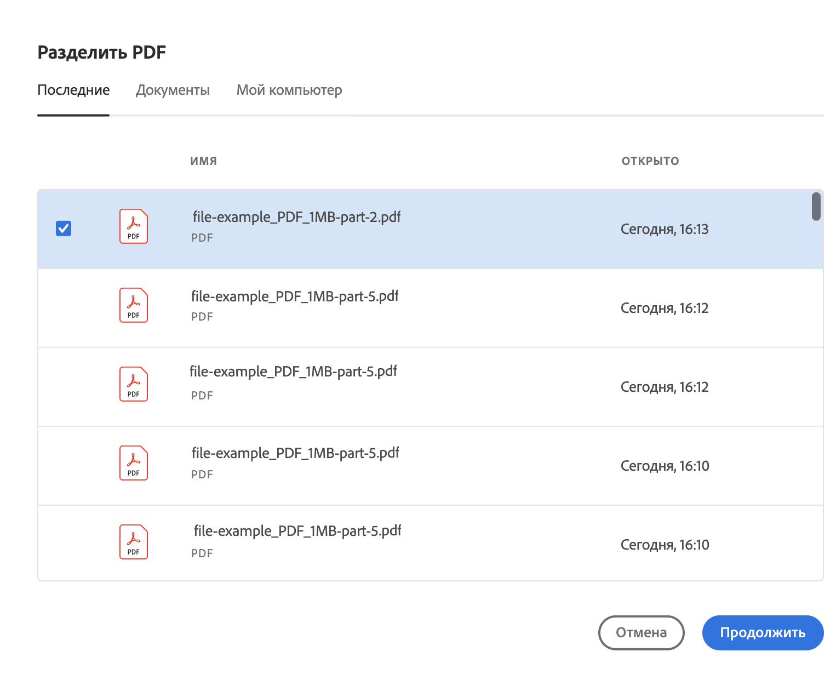Click the file list scrollbar thumb

coord(816,207)
